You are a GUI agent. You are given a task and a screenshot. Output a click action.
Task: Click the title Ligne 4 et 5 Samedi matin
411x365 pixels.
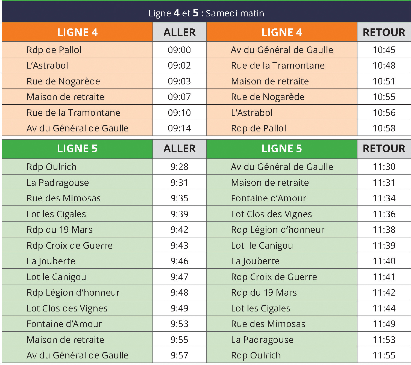[206, 13]
